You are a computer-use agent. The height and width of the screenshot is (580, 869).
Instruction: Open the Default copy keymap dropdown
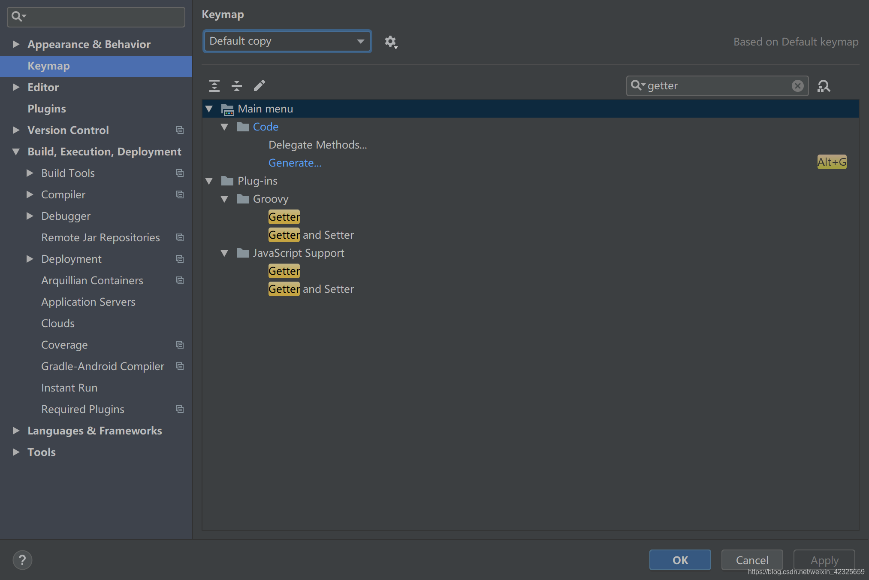click(x=287, y=41)
